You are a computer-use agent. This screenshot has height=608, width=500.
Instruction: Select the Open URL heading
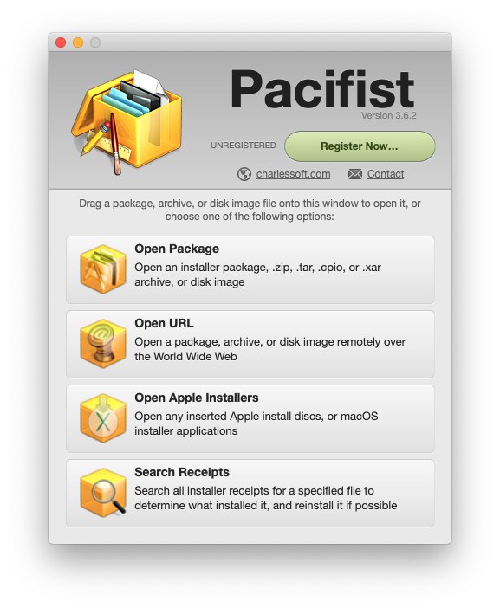tap(164, 323)
